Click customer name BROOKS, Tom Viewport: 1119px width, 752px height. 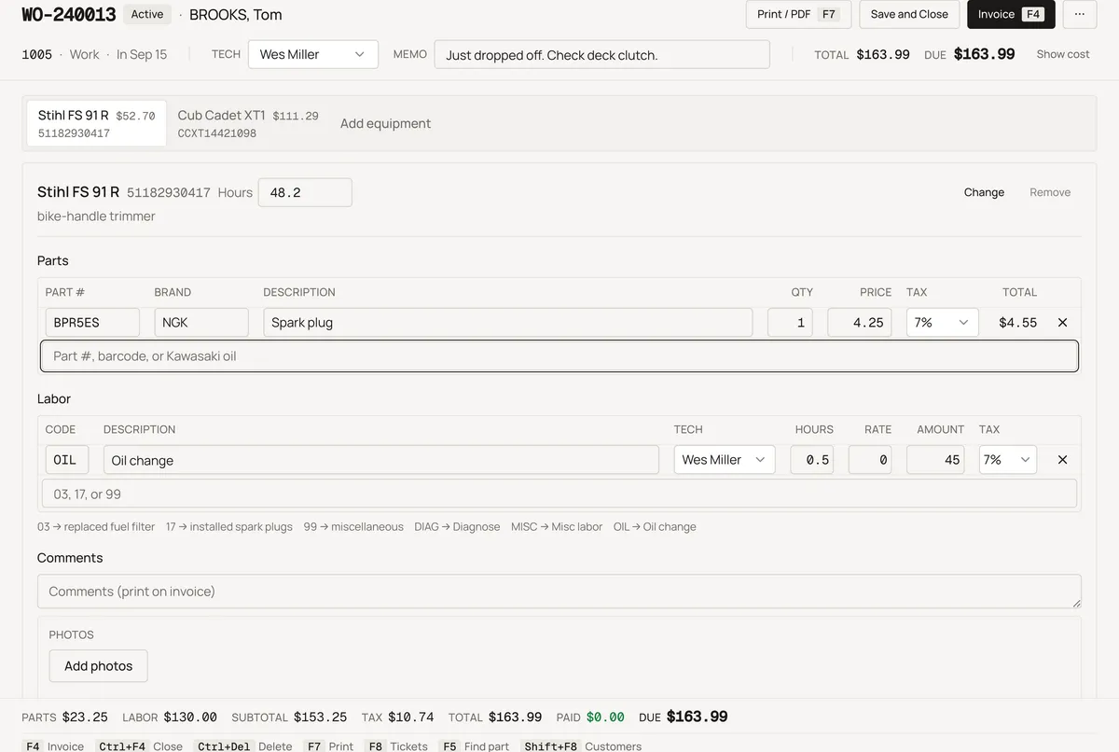pyautogui.click(x=236, y=14)
